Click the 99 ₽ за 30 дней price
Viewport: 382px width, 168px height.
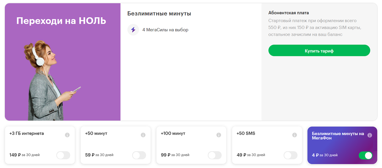click(x=175, y=155)
